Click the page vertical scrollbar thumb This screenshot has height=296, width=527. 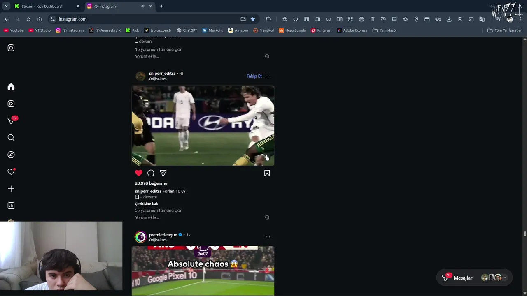[525, 234]
